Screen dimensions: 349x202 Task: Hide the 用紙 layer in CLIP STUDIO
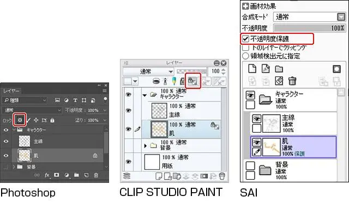tap(128, 162)
